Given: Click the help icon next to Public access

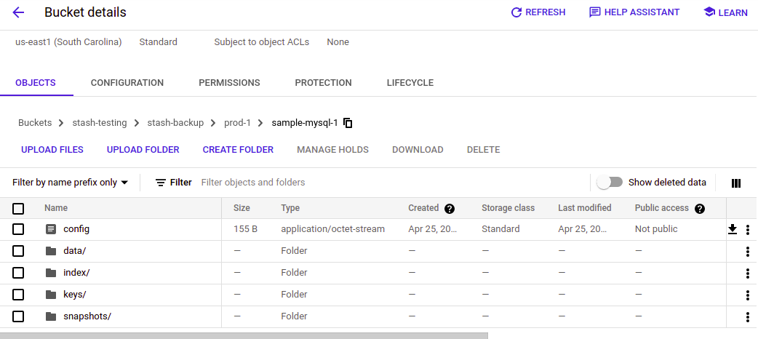Looking at the screenshot, I should point(700,209).
